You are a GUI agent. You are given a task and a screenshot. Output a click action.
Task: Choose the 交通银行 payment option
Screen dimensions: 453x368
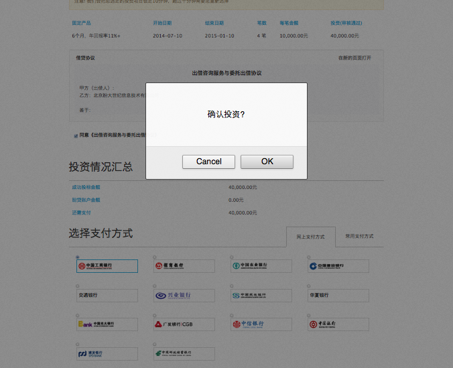tap(107, 296)
